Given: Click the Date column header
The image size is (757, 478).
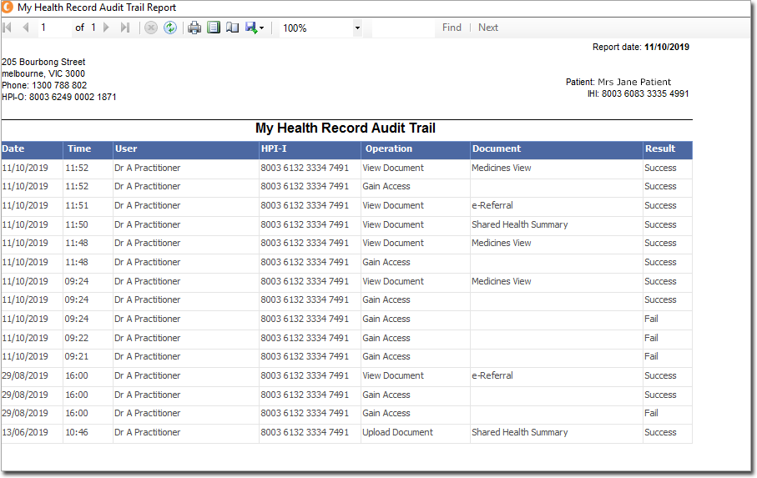Looking at the screenshot, I should (13, 149).
